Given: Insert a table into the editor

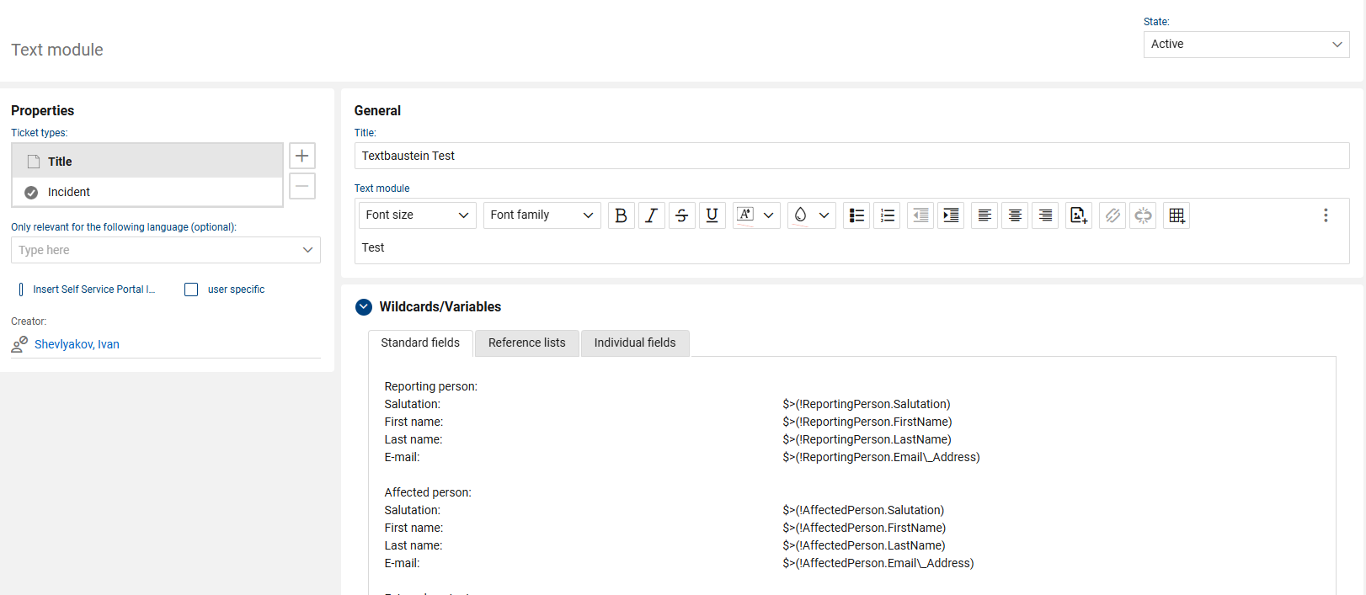Looking at the screenshot, I should (x=1177, y=215).
